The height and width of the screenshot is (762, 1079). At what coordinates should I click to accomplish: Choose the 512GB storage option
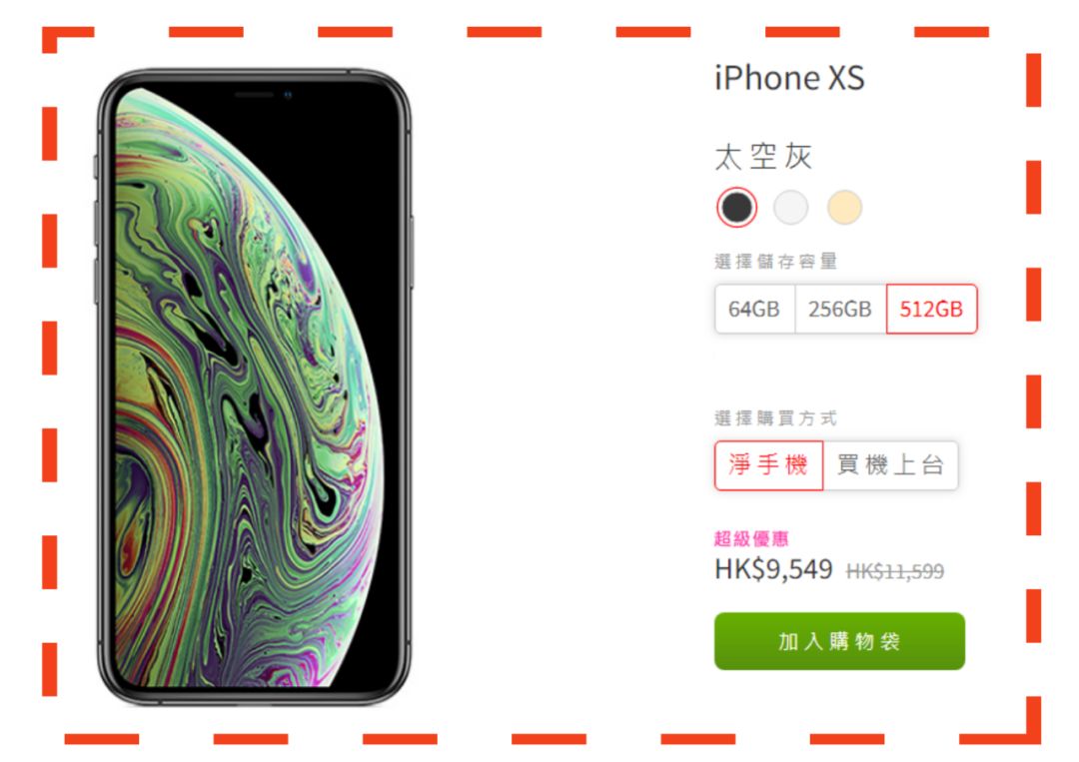coord(932,309)
